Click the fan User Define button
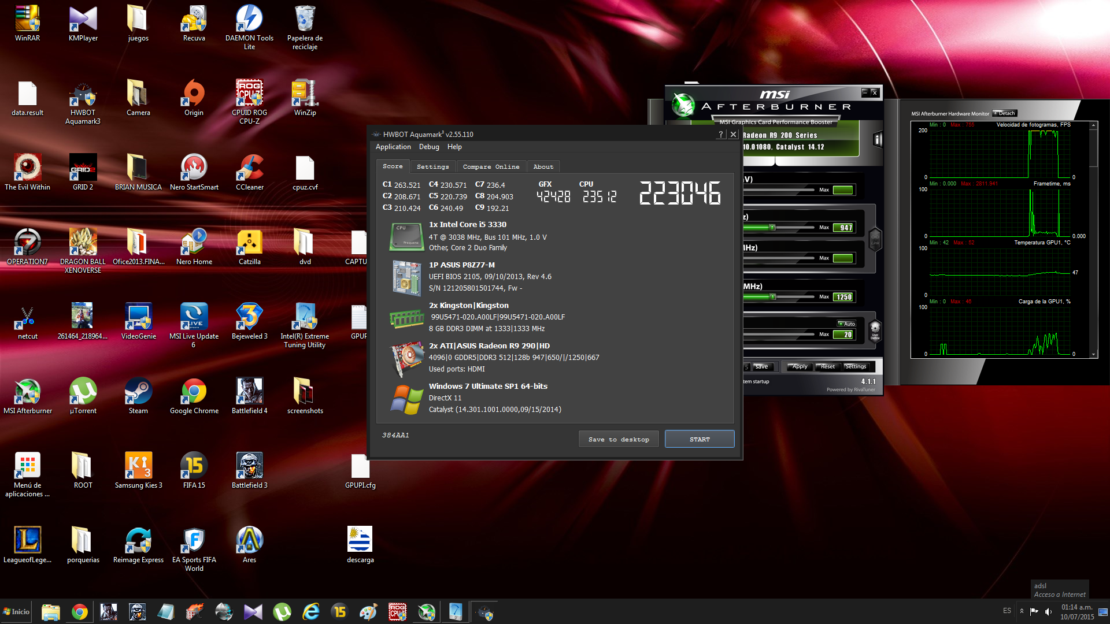The width and height of the screenshot is (1110, 624). point(875,331)
